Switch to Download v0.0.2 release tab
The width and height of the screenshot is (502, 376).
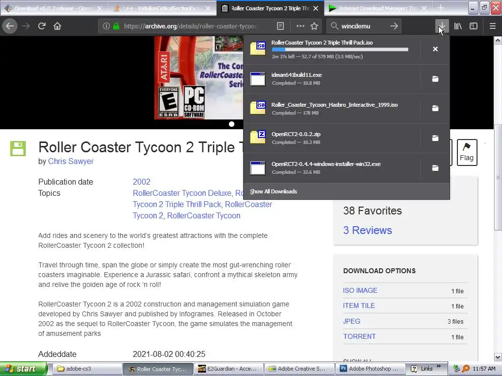coord(53,8)
